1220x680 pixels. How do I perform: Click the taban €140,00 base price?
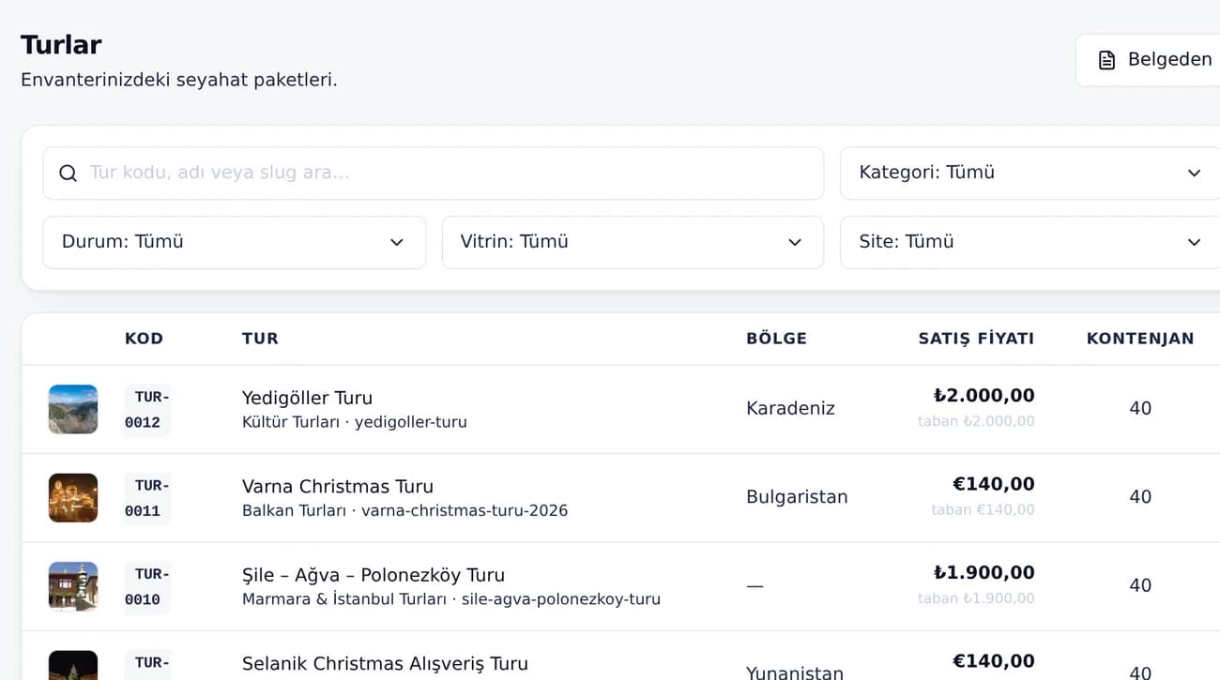983,510
